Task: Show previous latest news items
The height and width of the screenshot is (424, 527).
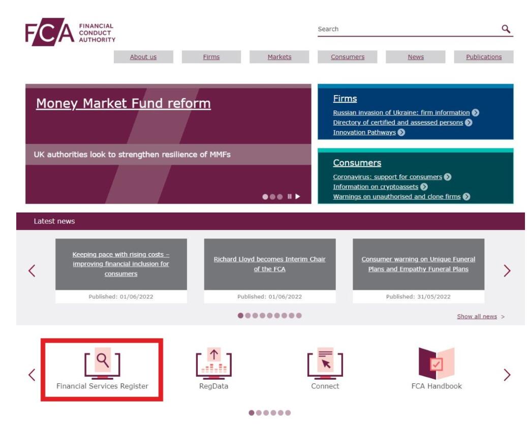Action: [32, 271]
